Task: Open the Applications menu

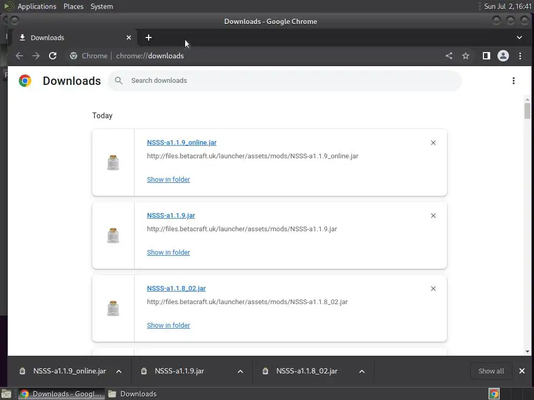Action: coord(37,6)
